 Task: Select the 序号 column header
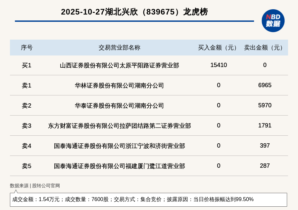coord(26,48)
